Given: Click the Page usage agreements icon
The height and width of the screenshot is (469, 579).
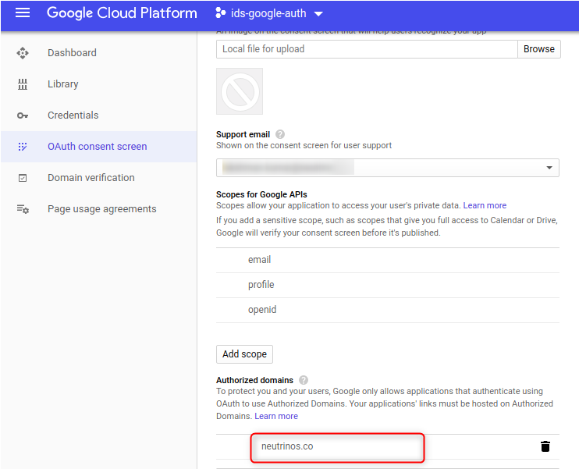Looking at the screenshot, I should tap(23, 209).
